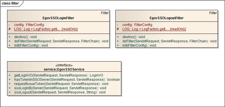Click the service::EgovSSOService interface name
Viewport: 225px width, 107px height.
(64, 69)
